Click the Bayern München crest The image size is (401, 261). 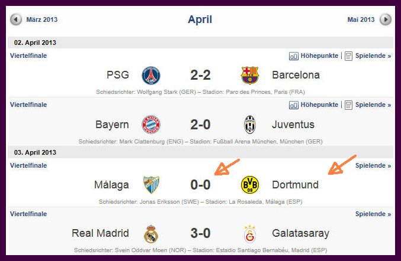coord(151,125)
